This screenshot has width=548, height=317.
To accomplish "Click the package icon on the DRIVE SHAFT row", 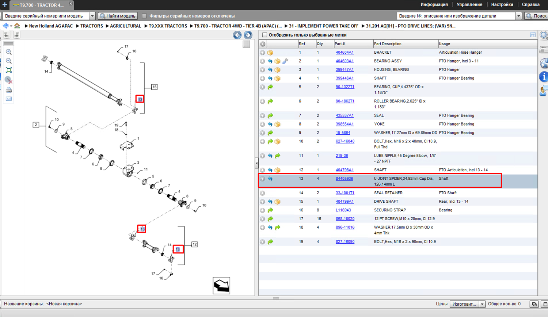I will (x=278, y=202).
